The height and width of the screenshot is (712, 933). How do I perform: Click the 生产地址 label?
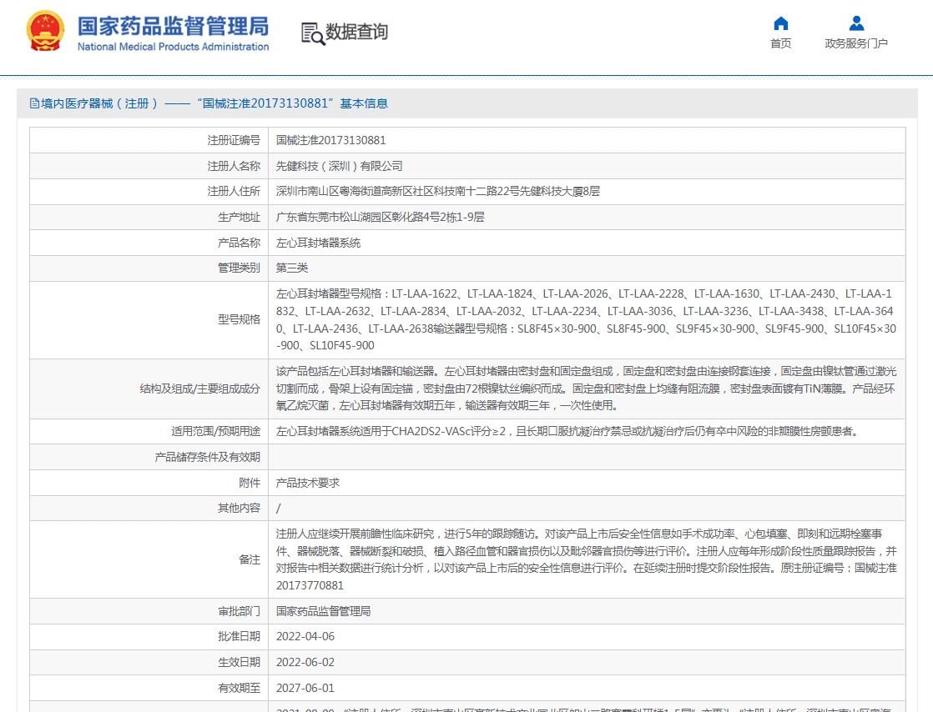[x=240, y=217]
